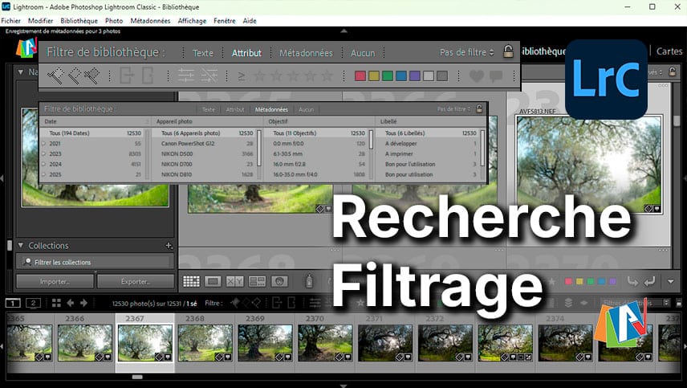The width and height of the screenshot is (687, 388).
Task: Collapse the Collections panel triangle
Action: click(20, 246)
